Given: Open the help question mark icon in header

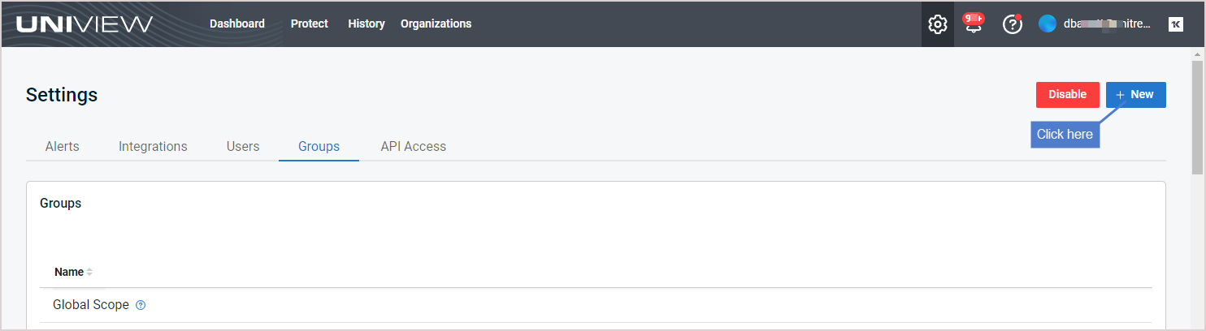Looking at the screenshot, I should click(1012, 24).
